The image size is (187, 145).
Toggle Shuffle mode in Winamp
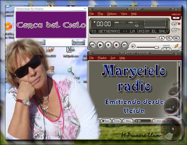[174, 30]
